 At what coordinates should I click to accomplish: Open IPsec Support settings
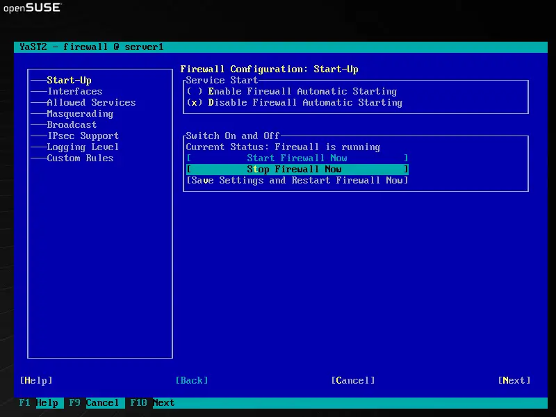coord(83,136)
